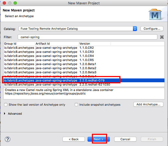The height and width of the screenshot is (146, 168).
Task: Expand the Advanced section
Action: click(x=5, y=114)
